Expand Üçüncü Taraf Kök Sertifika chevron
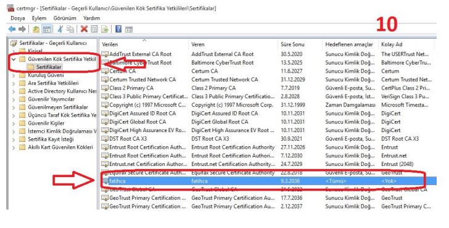449x228 pixels. pos(14,116)
